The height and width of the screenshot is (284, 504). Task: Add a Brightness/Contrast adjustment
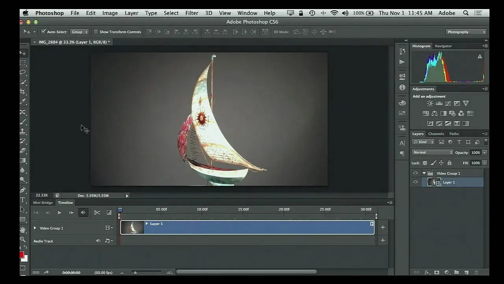click(430, 103)
